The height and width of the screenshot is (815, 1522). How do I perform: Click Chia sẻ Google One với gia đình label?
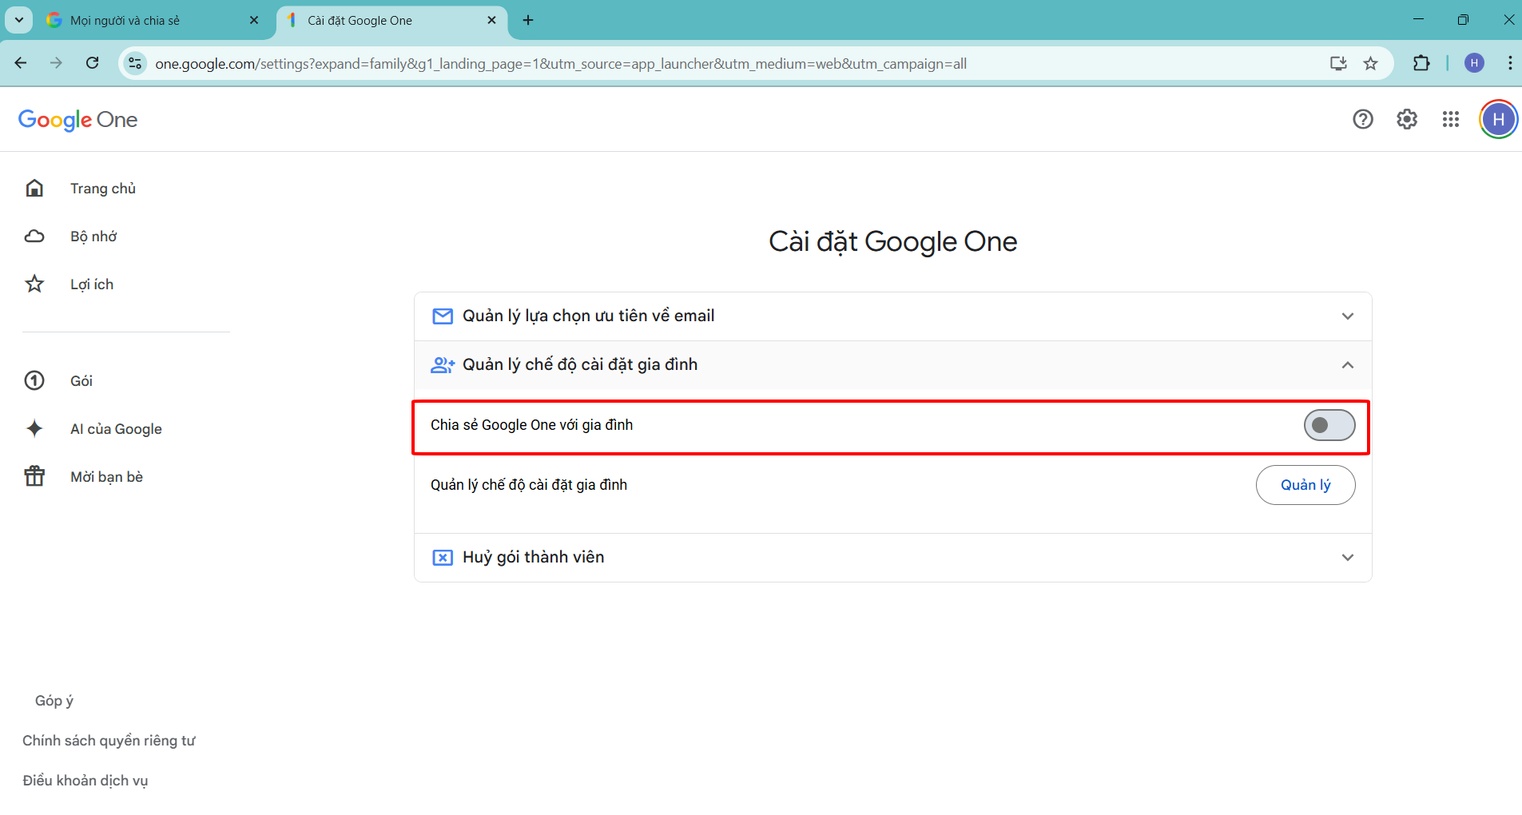tap(531, 425)
